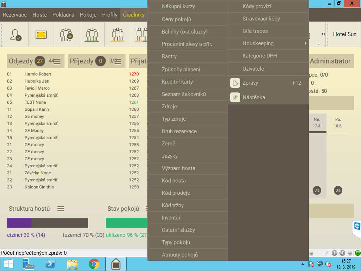361x271 pixels.
Task: Click the add group icon with plus
Action: 66,34
